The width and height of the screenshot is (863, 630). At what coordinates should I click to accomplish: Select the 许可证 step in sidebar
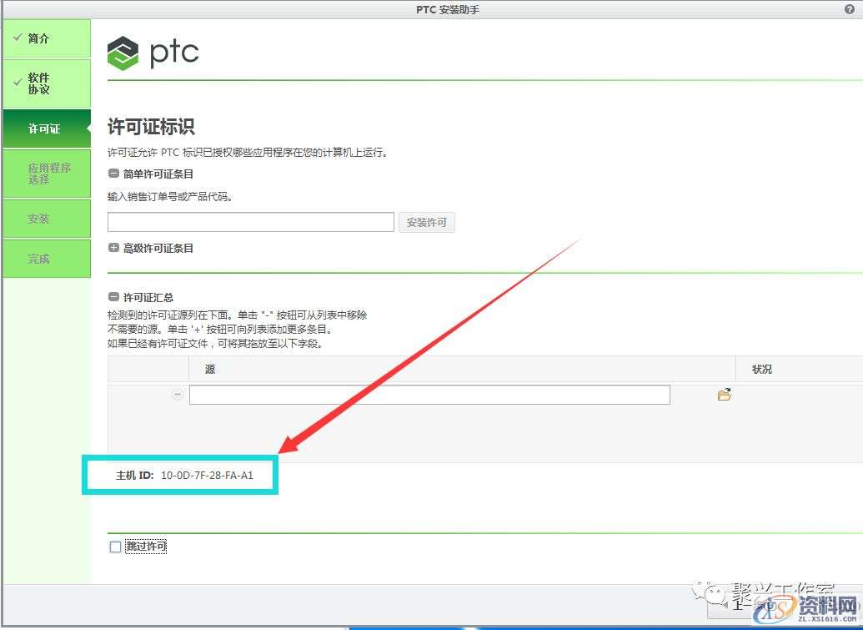pos(46,129)
